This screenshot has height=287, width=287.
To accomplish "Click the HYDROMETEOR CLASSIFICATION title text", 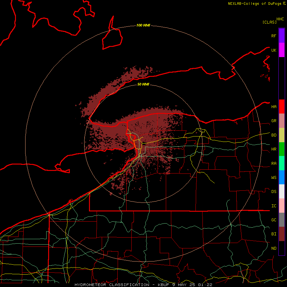I will click(x=112, y=285).
